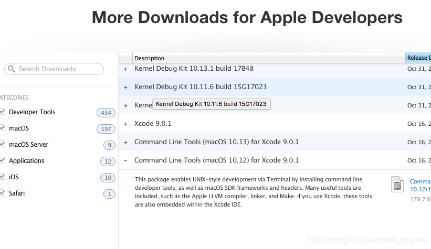The image size is (431, 249).
Task: Expand the Xcode 9.0.1 row
Action: click(125, 124)
